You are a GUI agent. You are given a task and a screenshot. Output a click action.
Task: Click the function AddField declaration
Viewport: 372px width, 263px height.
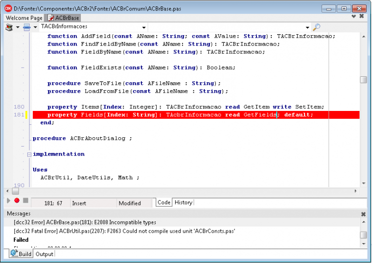click(x=191, y=36)
